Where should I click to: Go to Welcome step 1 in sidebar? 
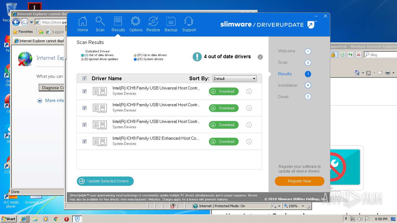click(x=294, y=51)
